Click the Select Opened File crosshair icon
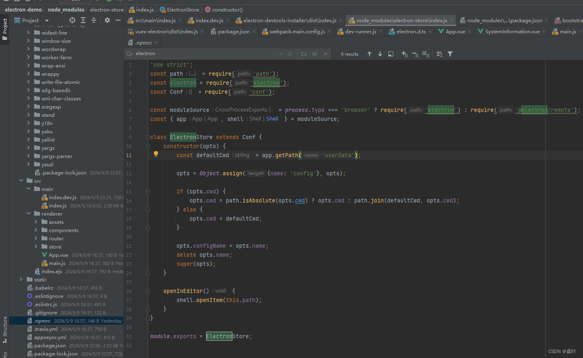This screenshot has height=358, width=583. (x=72, y=20)
